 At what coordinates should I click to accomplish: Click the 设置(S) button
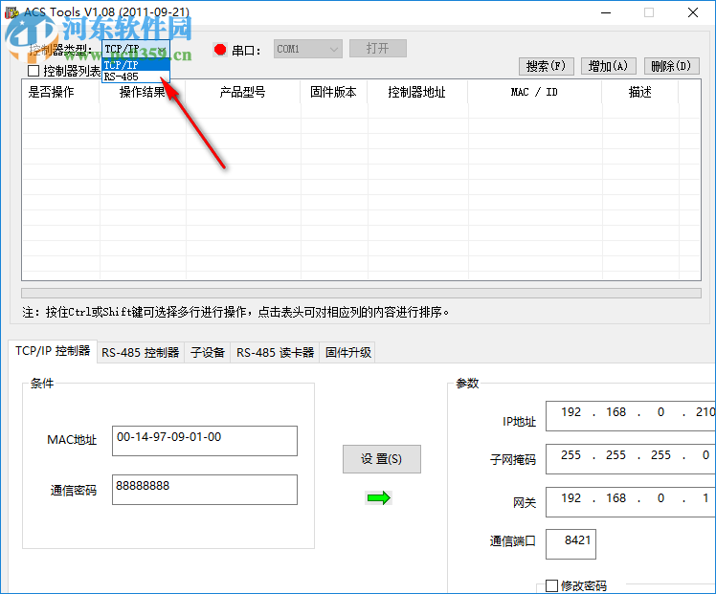tap(382, 459)
